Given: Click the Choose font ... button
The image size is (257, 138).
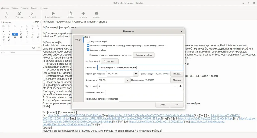Looking at the screenshot, I should click(x=110, y=61).
